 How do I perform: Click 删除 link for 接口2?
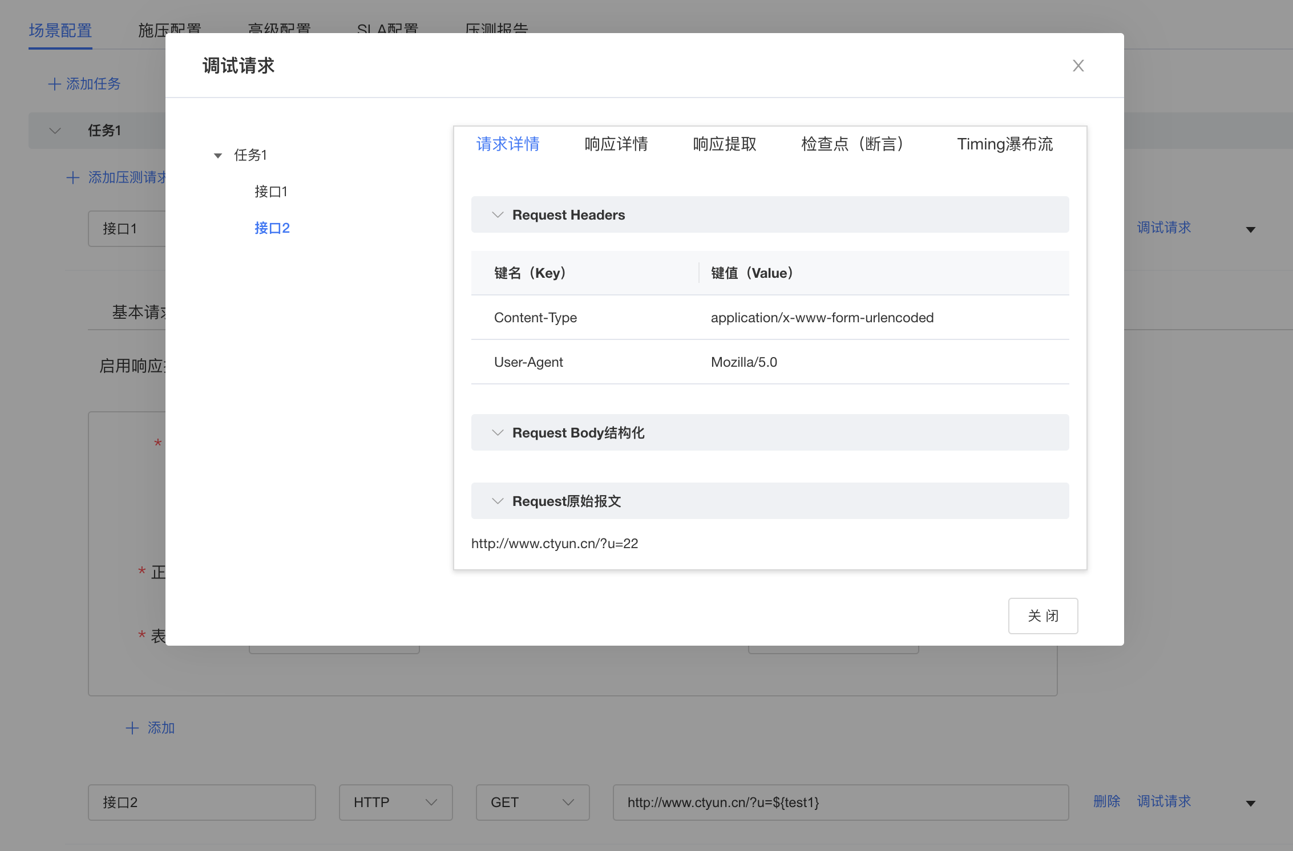point(1106,801)
